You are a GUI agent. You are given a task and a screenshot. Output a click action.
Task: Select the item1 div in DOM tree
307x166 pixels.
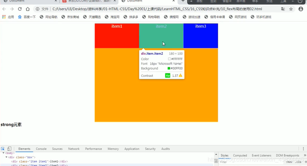click(39, 161)
